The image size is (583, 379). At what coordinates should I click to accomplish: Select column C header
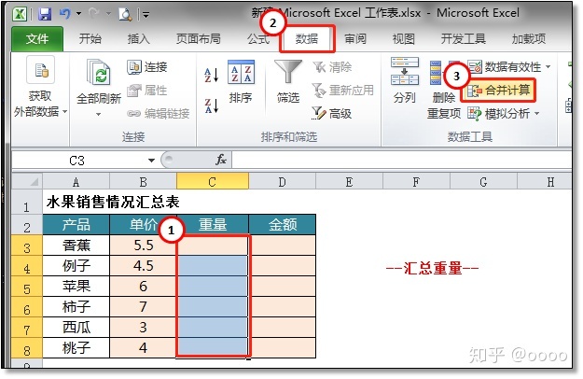tap(213, 182)
